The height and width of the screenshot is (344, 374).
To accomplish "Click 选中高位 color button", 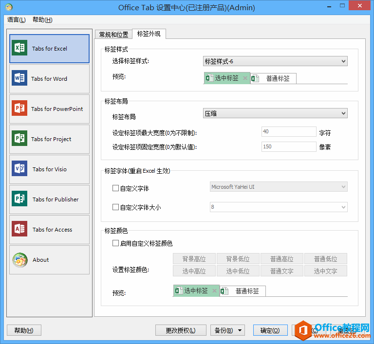I will coord(194,271).
